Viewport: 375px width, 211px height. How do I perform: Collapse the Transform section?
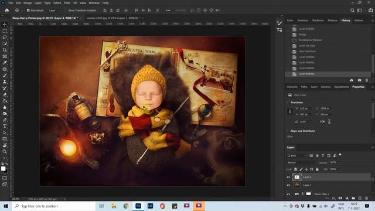[x=288, y=103]
